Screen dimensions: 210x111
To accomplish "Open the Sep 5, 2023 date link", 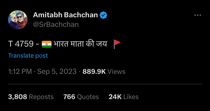I will tap(57, 72).
